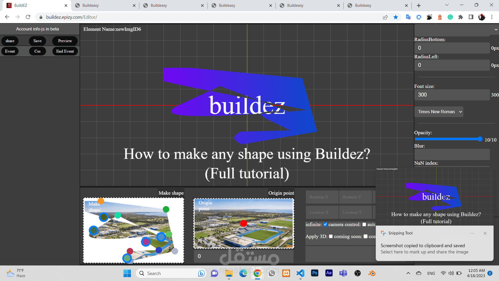Click the Font size input field
The height and width of the screenshot is (281, 499).
(452, 95)
